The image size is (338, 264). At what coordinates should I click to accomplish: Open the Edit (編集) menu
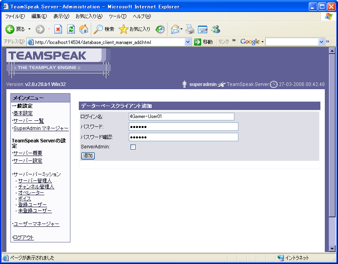coord(39,16)
